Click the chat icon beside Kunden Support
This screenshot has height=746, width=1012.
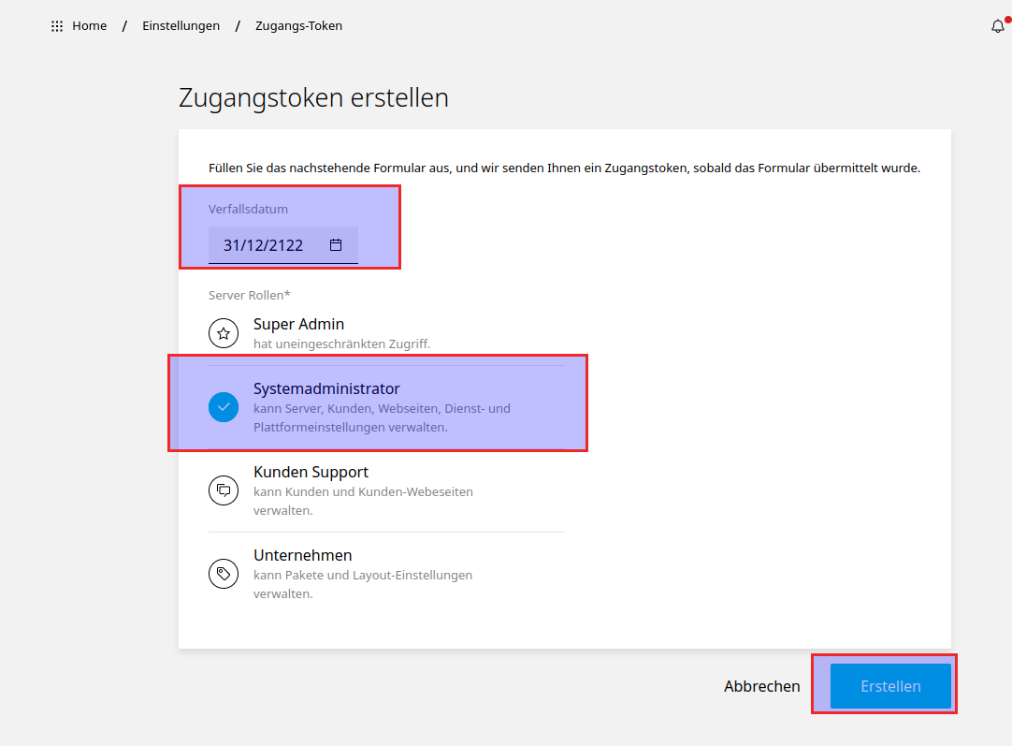[x=224, y=490]
